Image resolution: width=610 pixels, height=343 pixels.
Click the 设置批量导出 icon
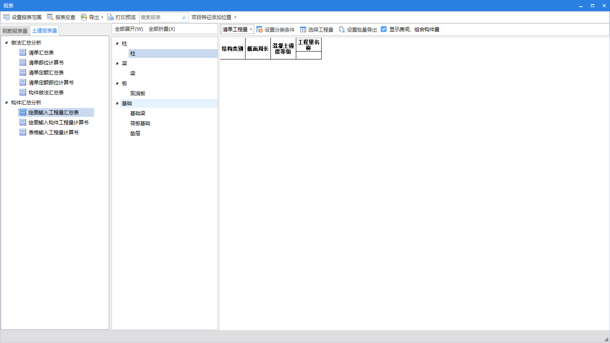[x=342, y=30]
